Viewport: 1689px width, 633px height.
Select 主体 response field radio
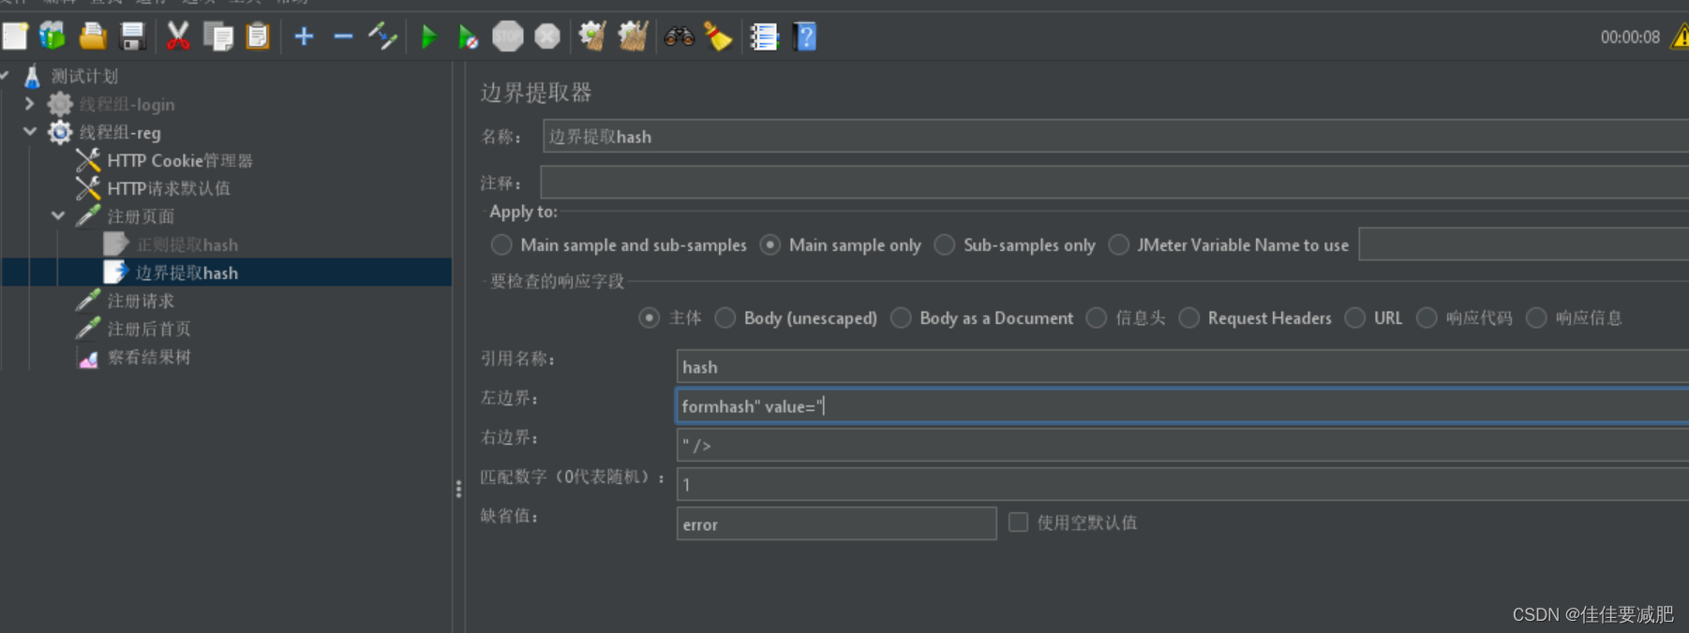tap(649, 317)
